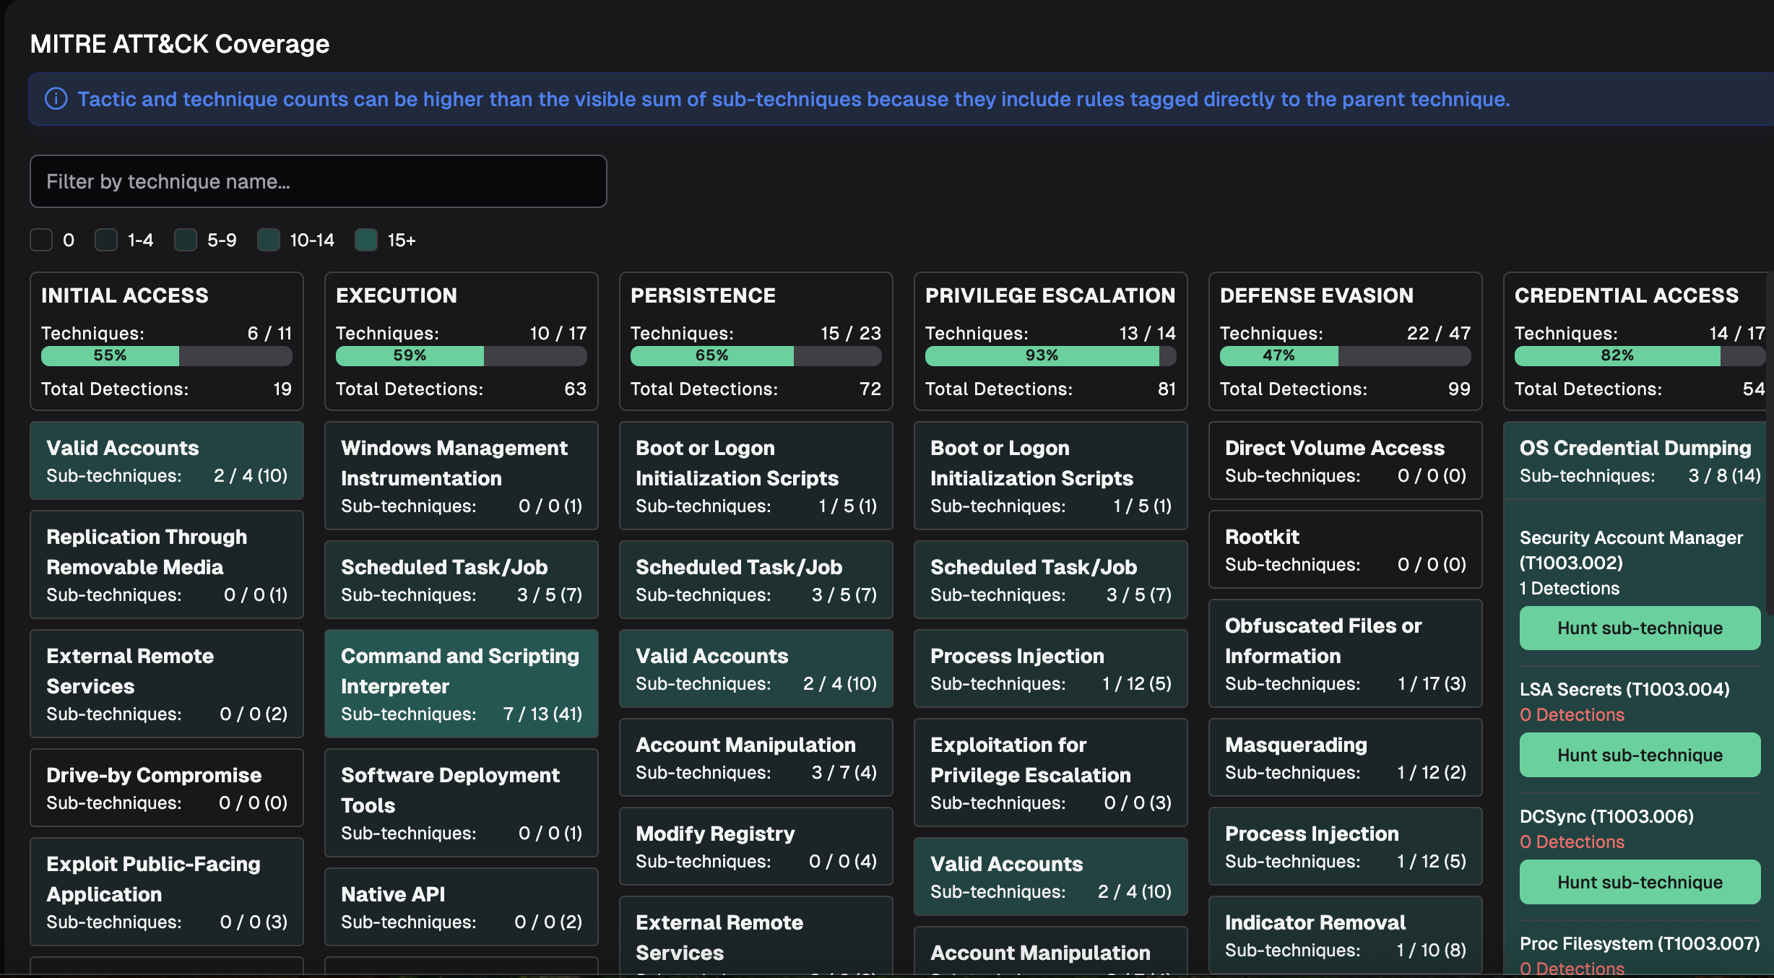
Task: Click the Persistence coverage progress bar
Action: (x=756, y=355)
